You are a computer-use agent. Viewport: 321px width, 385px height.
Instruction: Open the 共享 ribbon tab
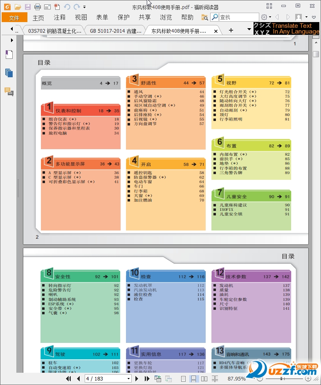145,18
